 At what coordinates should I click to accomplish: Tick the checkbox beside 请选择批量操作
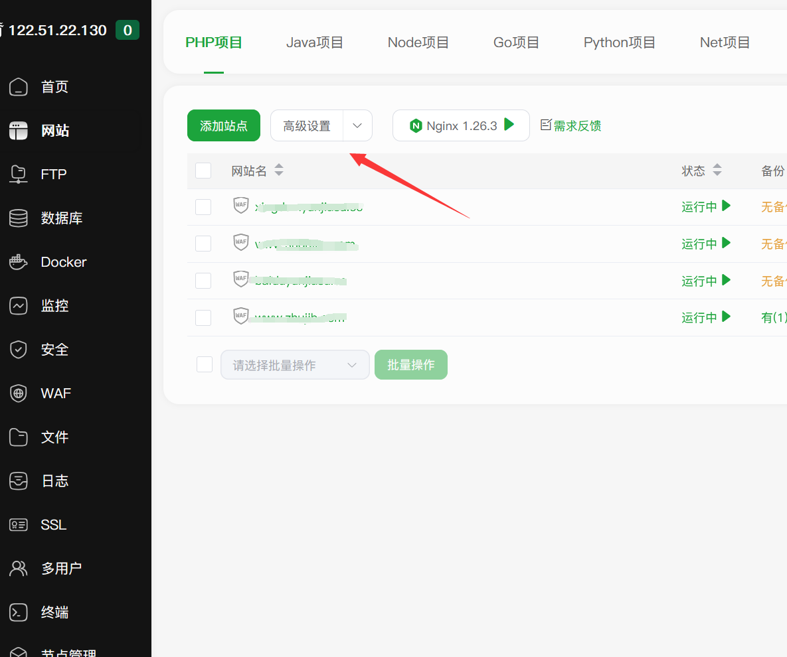pos(205,364)
